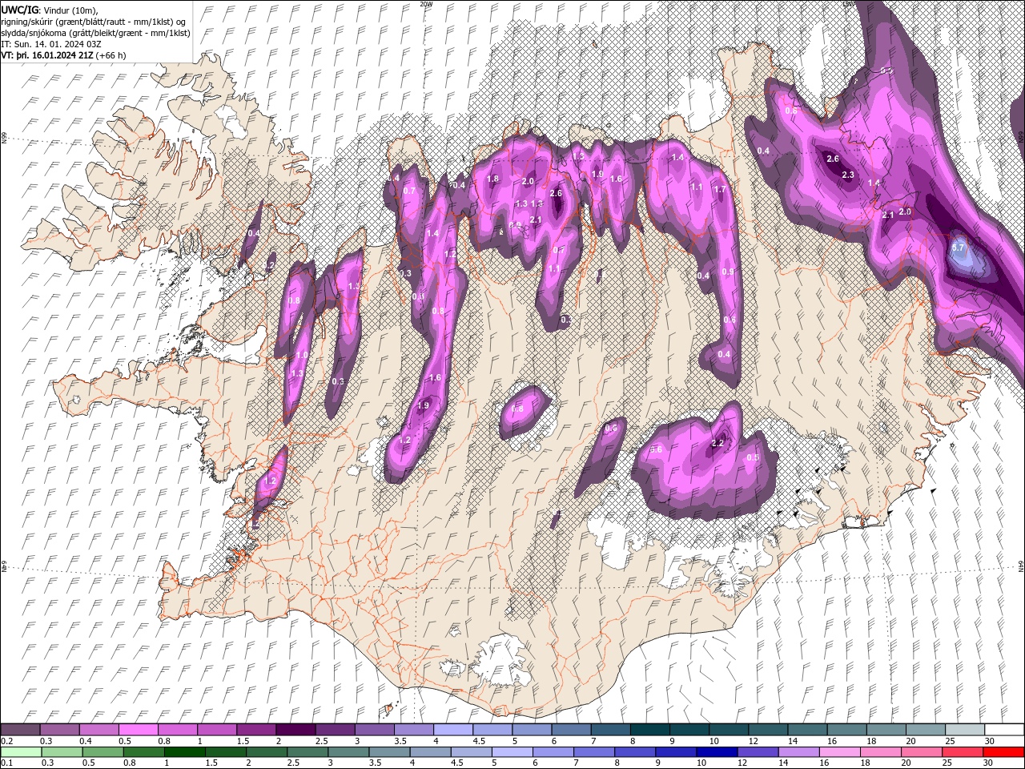
Task: Click the 5.7 precipitation value on the map
Action: (x=959, y=248)
